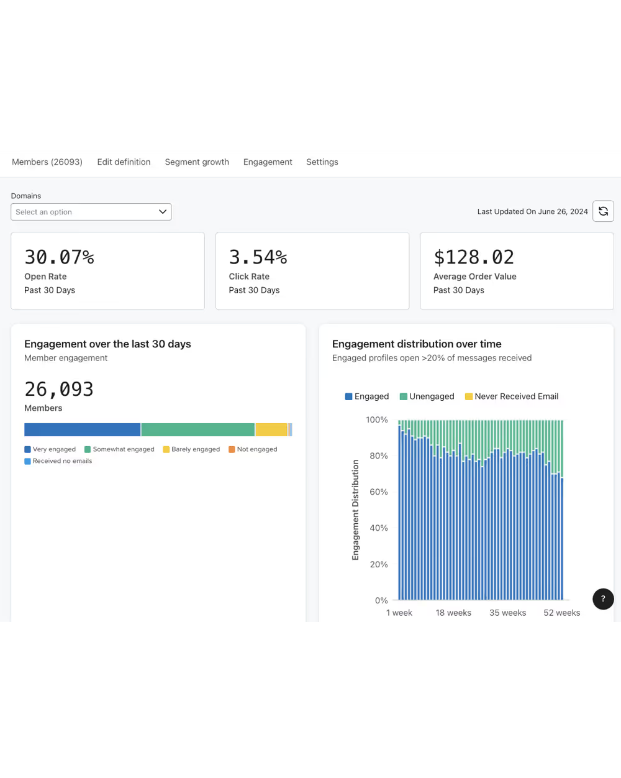621x778 pixels.
Task: Expand the Domains dropdown chevron
Action: (163, 212)
